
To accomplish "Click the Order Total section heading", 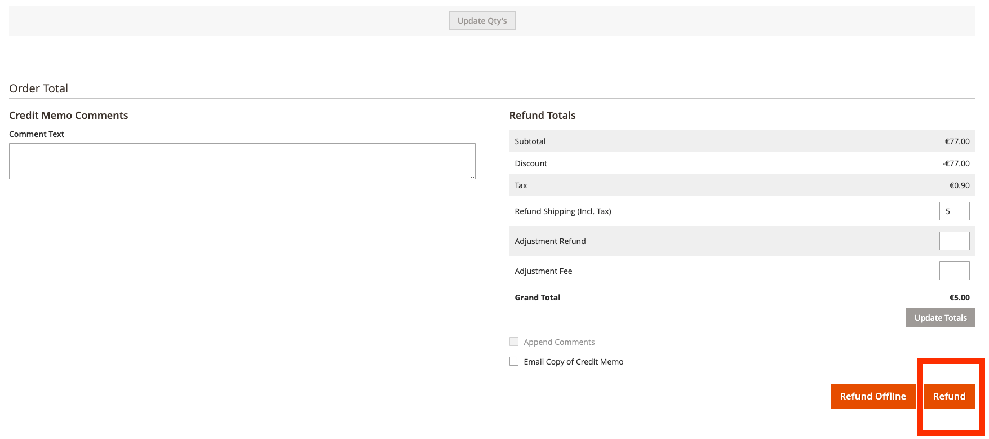I will (x=38, y=88).
